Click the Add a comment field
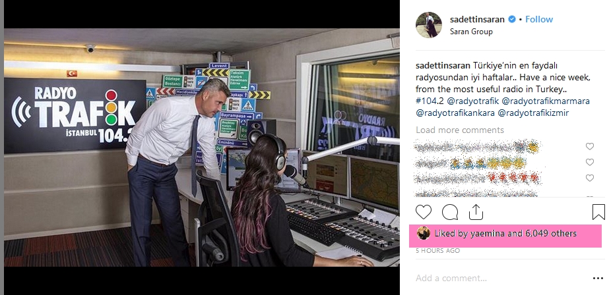 pyautogui.click(x=501, y=279)
